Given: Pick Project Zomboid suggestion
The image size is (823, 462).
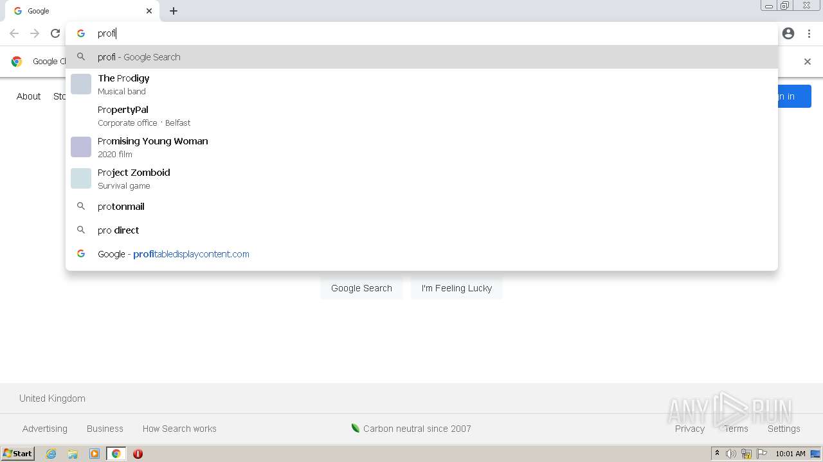Looking at the screenshot, I should click(x=422, y=178).
